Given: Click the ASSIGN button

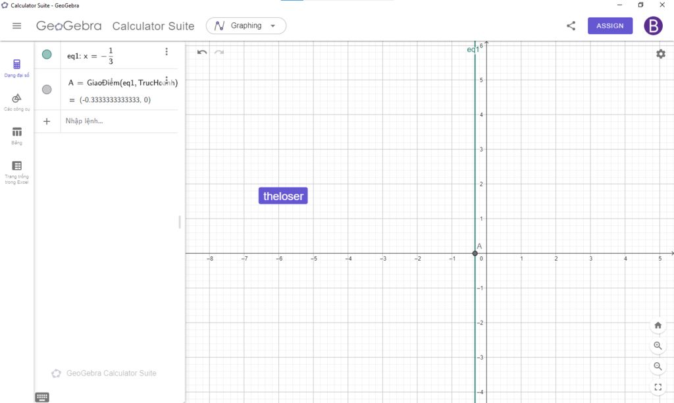Looking at the screenshot, I should (x=609, y=26).
